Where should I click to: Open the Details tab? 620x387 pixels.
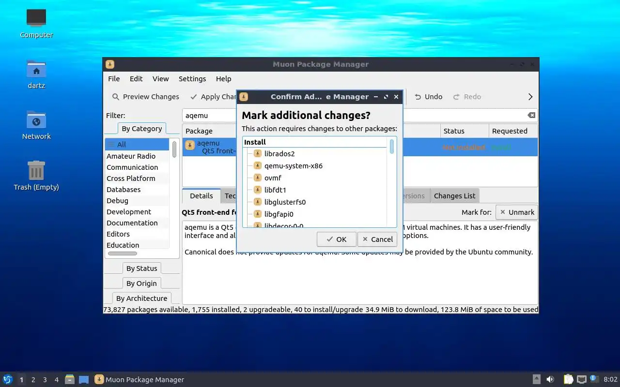(x=201, y=196)
